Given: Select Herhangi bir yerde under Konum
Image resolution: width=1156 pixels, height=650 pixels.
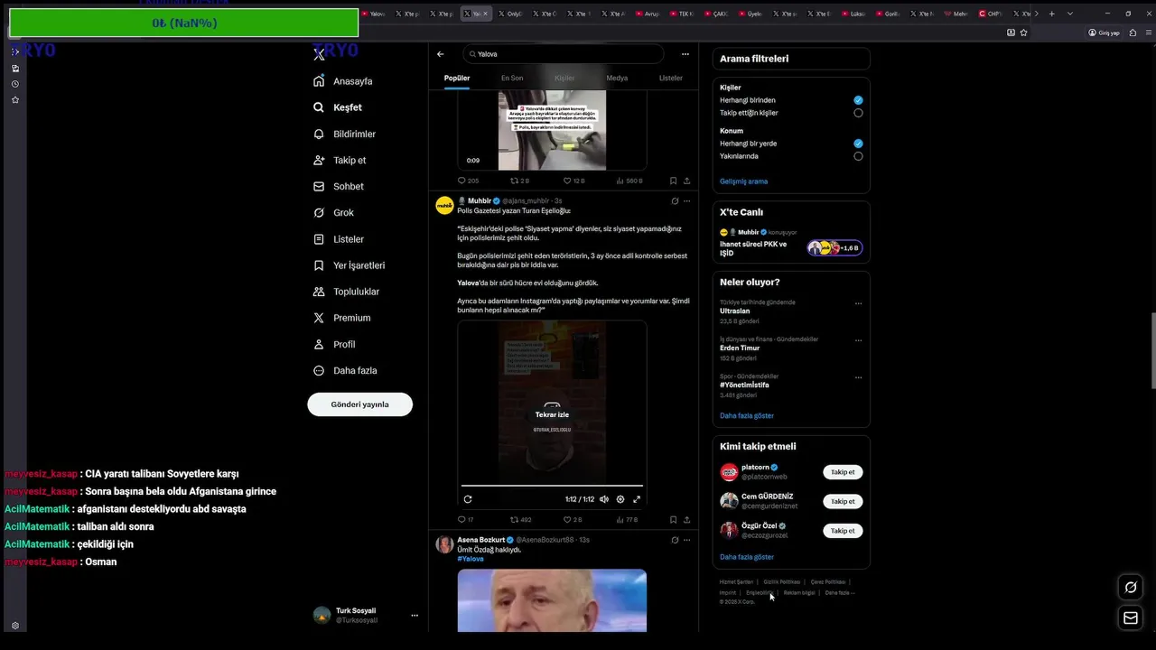Looking at the screenshot, I should (x=858, y=144).
